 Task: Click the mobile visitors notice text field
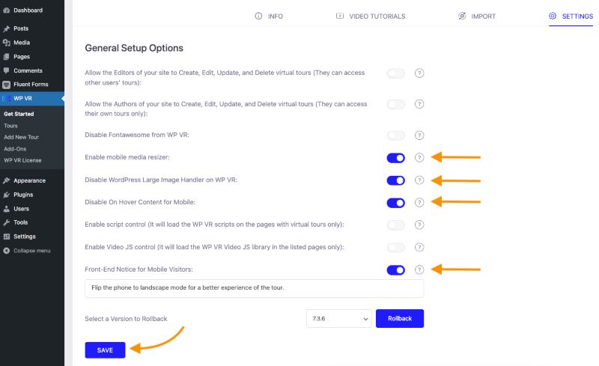(254, 288)
